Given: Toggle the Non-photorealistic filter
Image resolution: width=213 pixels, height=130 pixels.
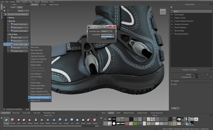Looking at the screenshot, I should pyautogui.click(x=172, y=34).
